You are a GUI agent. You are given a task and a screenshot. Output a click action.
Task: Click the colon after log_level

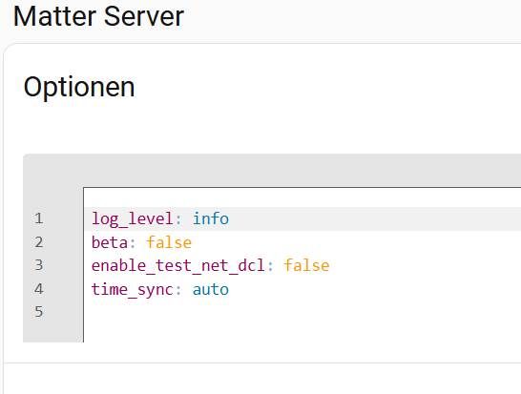pos(178,219)
